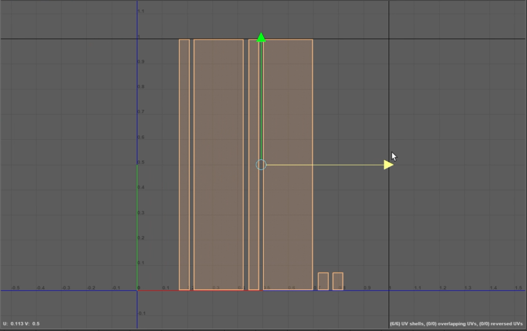Select the leftmost narrow UV shell

[x=184, y=164]
